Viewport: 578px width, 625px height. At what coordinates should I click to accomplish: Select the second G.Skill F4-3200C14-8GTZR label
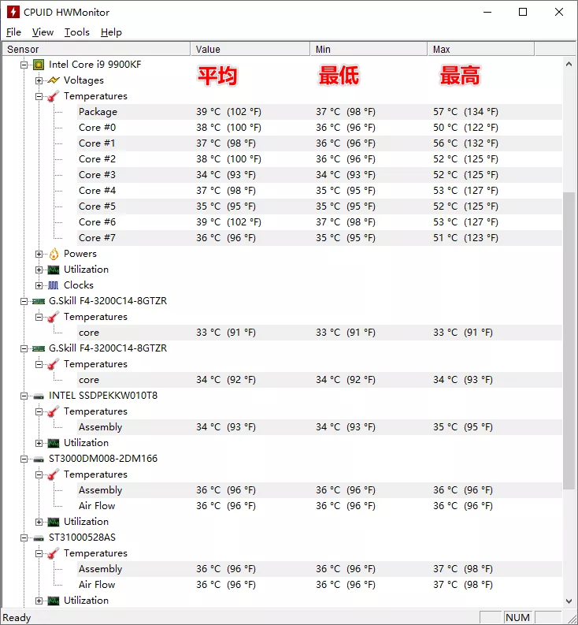[x=108, y=348]
